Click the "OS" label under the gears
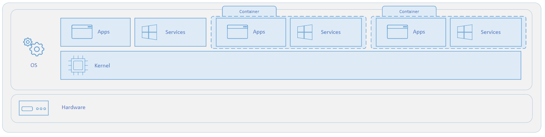 [34, 65]
